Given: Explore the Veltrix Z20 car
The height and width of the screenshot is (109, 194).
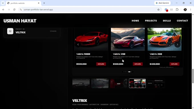Looking at the screenshot, I should 174,64.
